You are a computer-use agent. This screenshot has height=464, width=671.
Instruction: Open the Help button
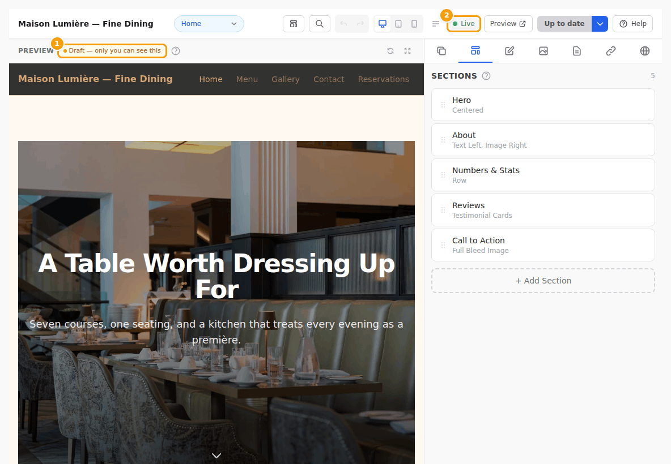(x=632, y=24)
